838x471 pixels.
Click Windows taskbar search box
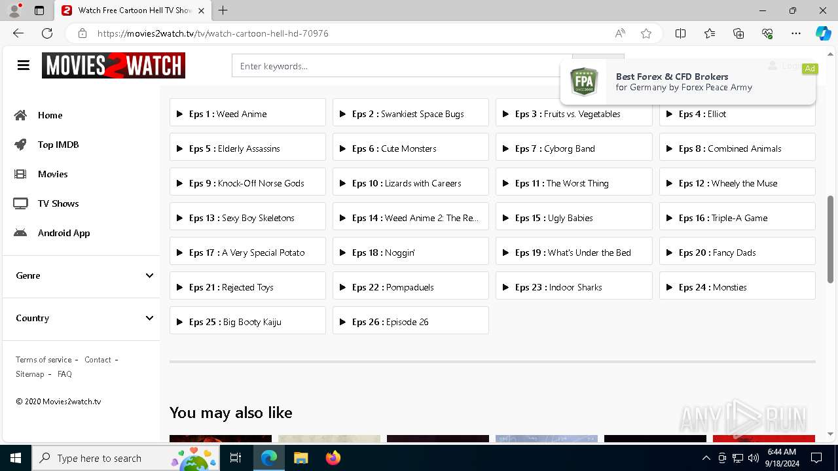pos(126,458)
